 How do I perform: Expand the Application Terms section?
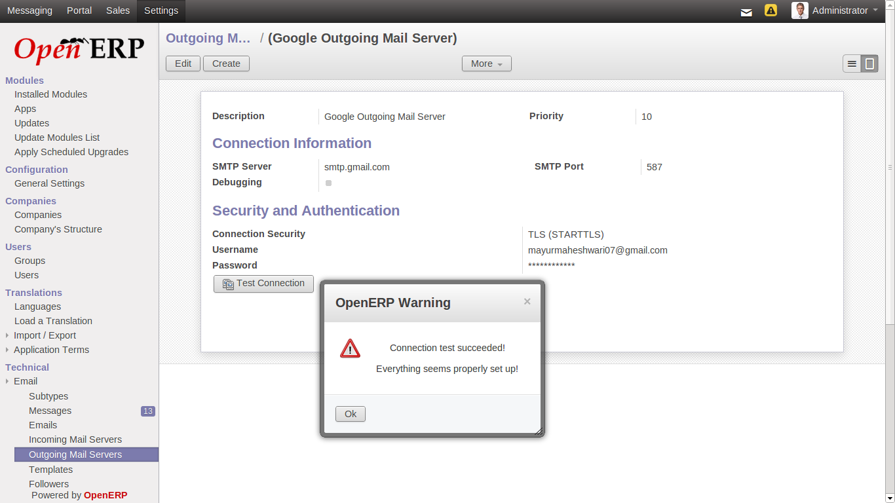51,350
